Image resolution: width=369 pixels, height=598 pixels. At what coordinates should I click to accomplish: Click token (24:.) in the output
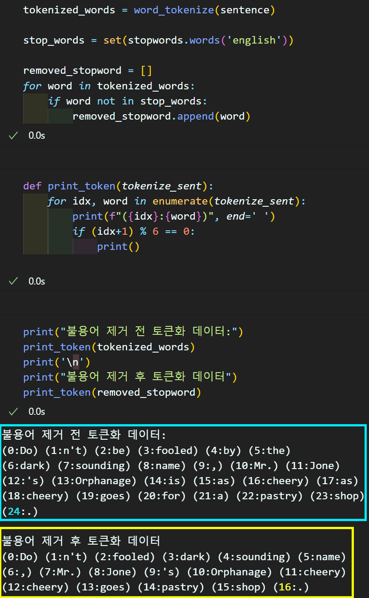(x=20, y=512)
